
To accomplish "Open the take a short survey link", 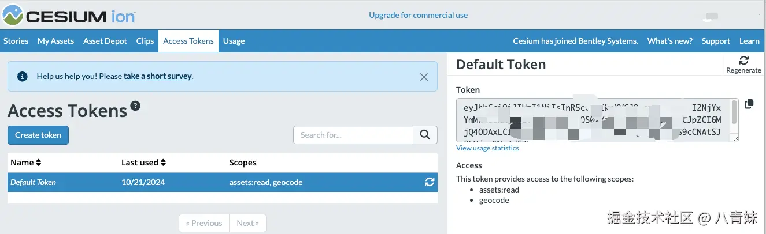I will (x=158, y=76).
